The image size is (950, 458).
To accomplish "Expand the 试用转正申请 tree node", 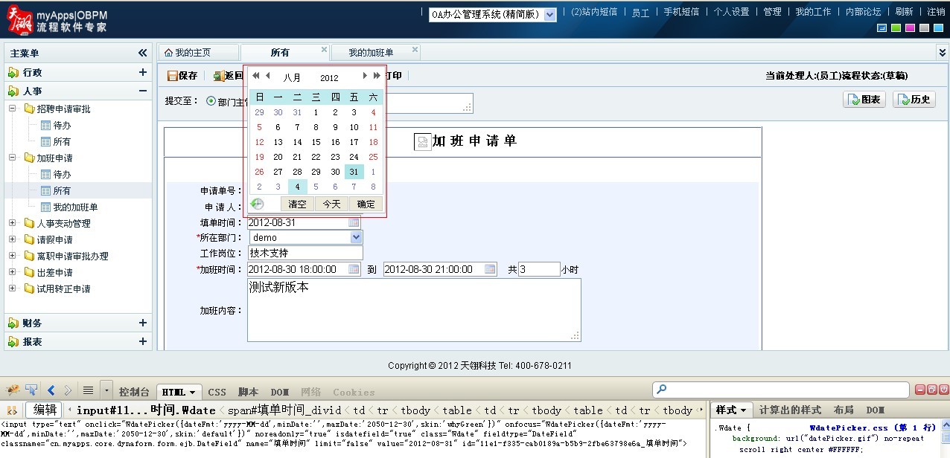I will coord(13,288).
